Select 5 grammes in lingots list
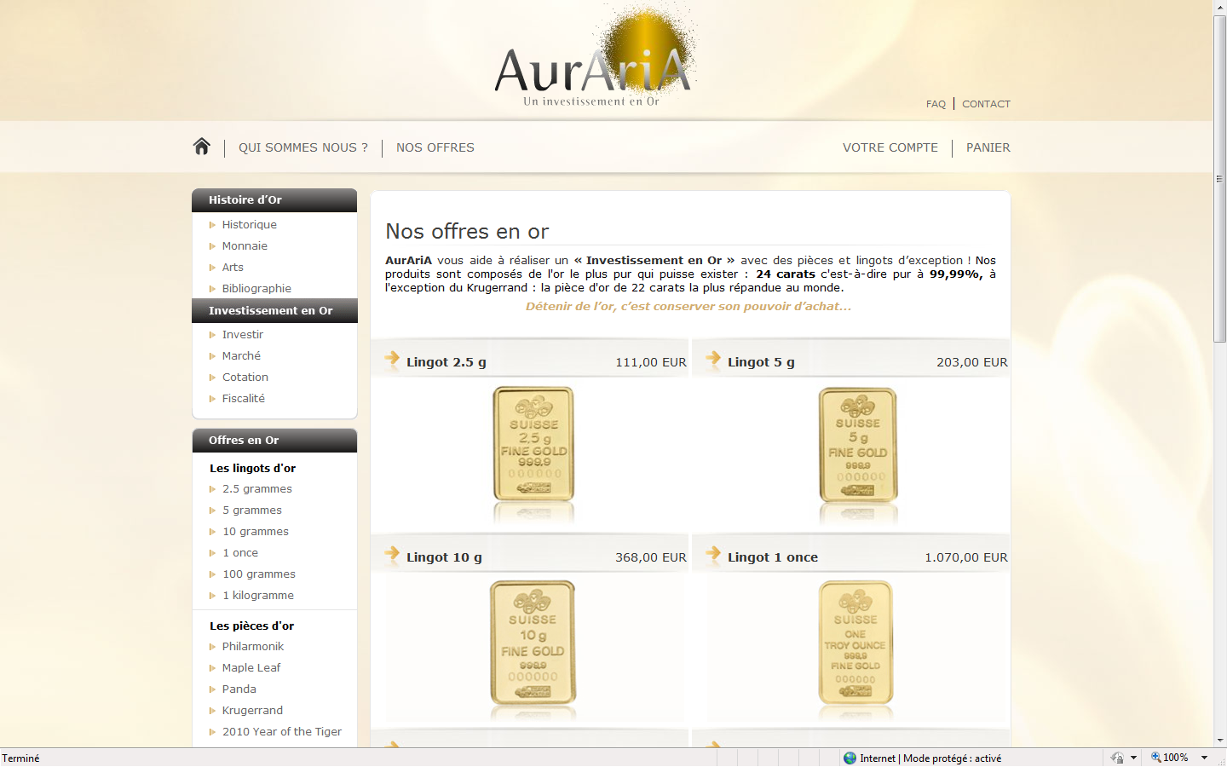This screenshot has height=767, width=1227. click(x=252, y=510)
